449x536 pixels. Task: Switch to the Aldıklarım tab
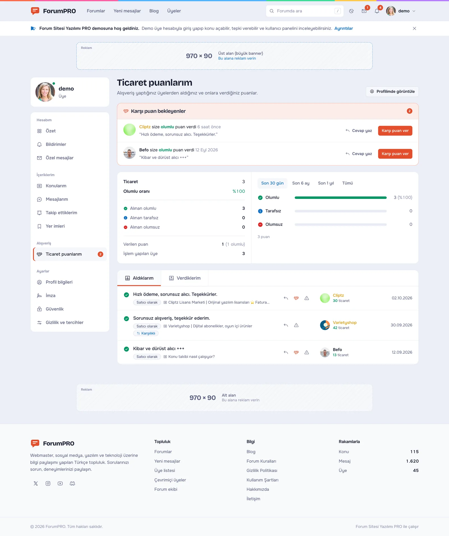(139, 278)
